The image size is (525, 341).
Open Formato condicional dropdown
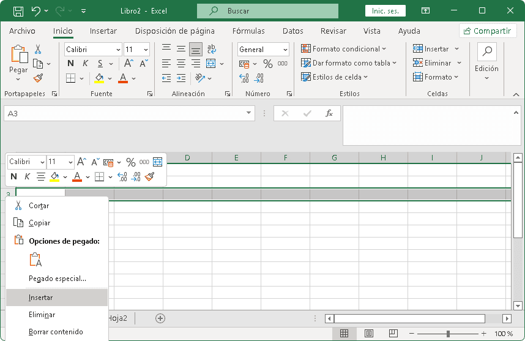[343, 49]
